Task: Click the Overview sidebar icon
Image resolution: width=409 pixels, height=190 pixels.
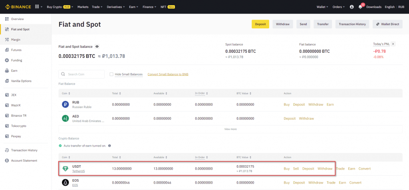Action: tap(7, 19)
